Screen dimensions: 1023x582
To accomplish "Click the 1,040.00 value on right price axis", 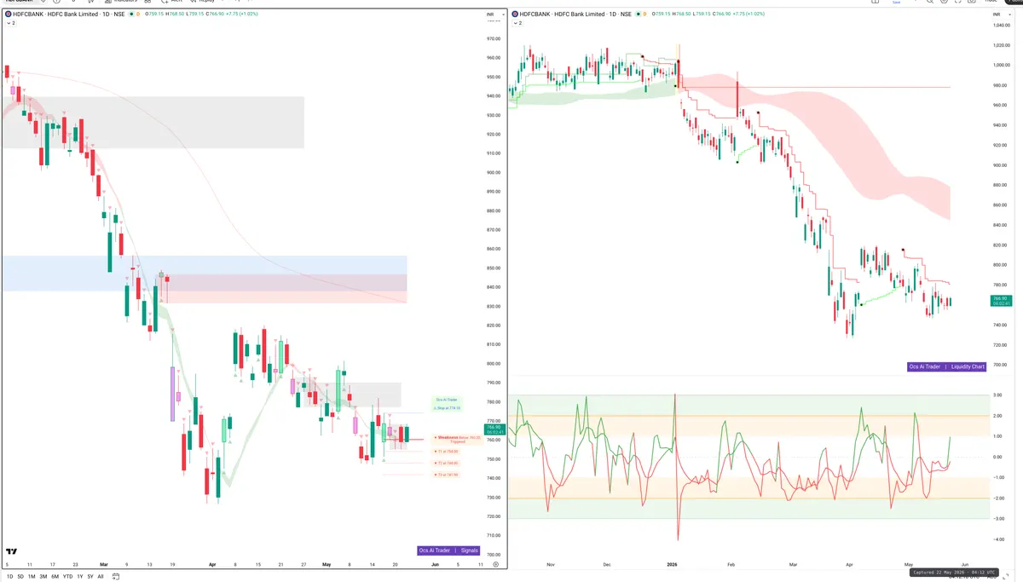I will coord(1001,25).
